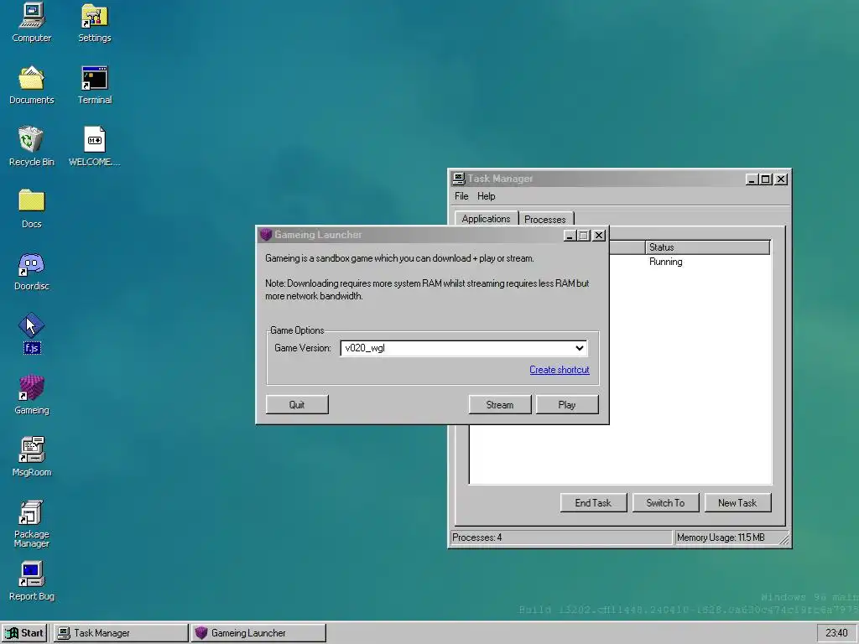This screenshot has height=644, width=859.
Task: Click the Processes: 4 status text
Action: (x=477, y=538)
